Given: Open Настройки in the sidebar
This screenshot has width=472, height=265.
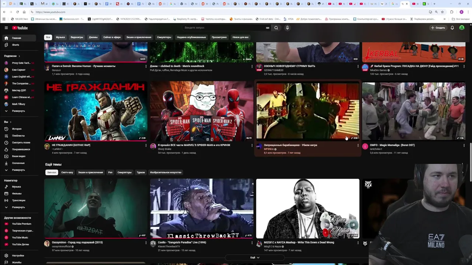Looking at the screenshot, I should tap(18, 255).
